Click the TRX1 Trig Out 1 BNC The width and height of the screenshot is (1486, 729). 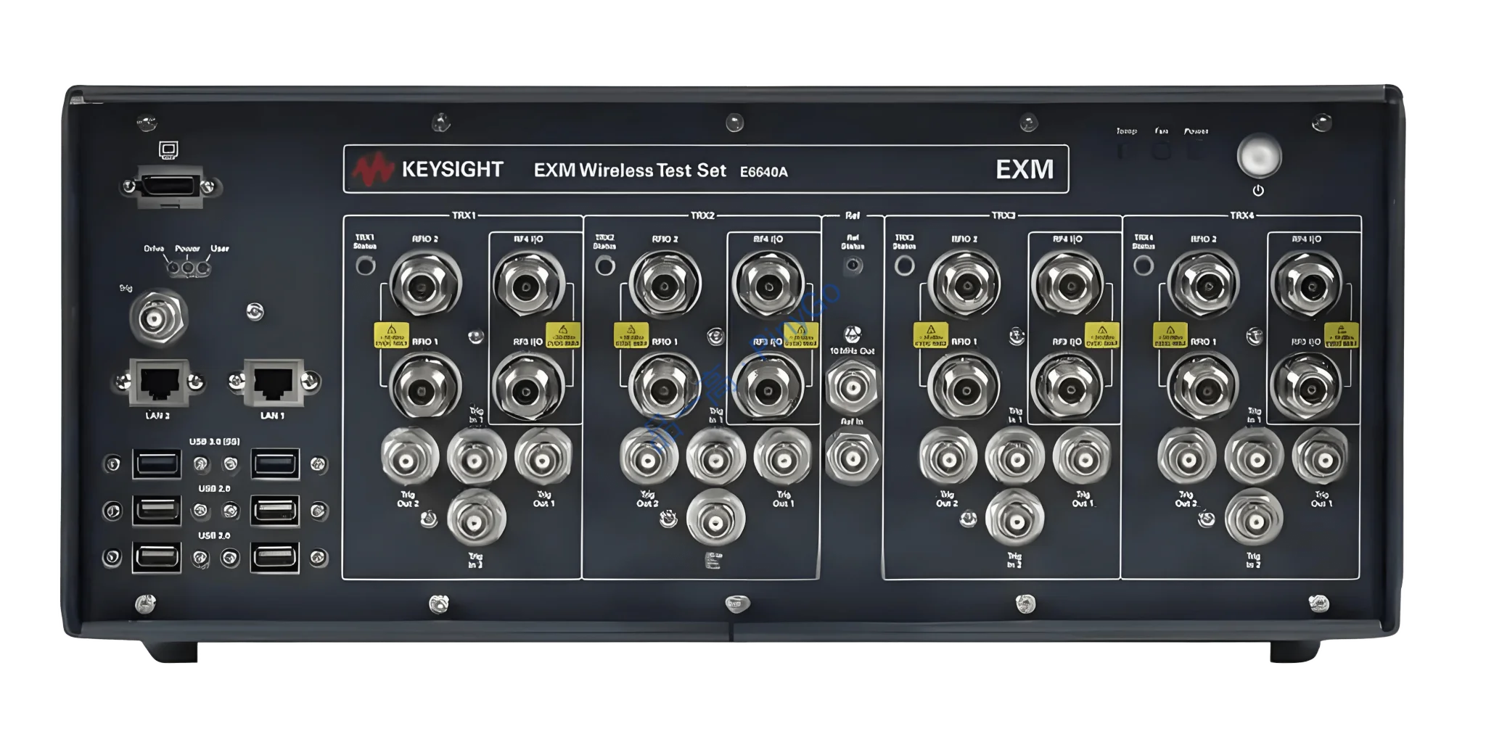tap(543, 458)
